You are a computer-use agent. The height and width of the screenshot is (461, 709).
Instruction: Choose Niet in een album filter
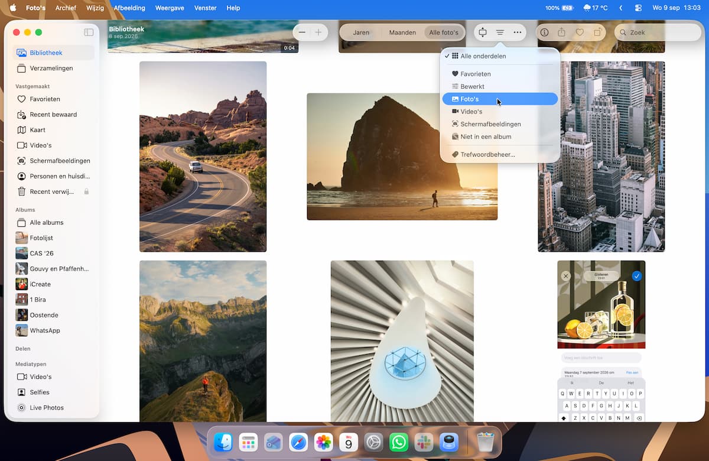click(x=500, y=137)
